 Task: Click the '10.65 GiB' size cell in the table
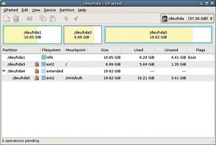(112, 58)
